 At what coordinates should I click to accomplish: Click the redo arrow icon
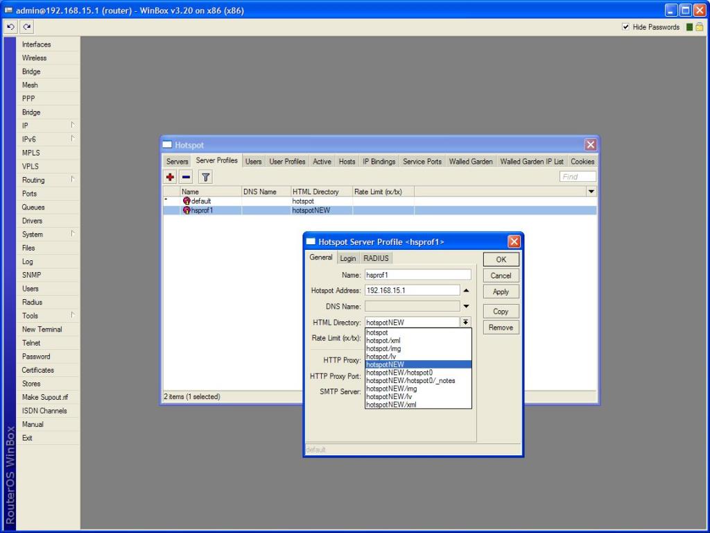(27, 27)
